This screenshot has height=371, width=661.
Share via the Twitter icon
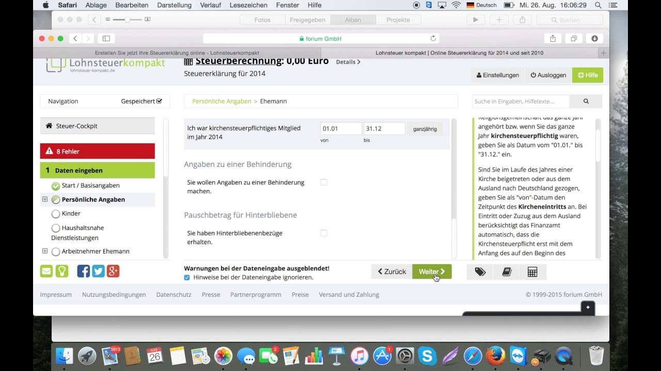click(98, 271)
